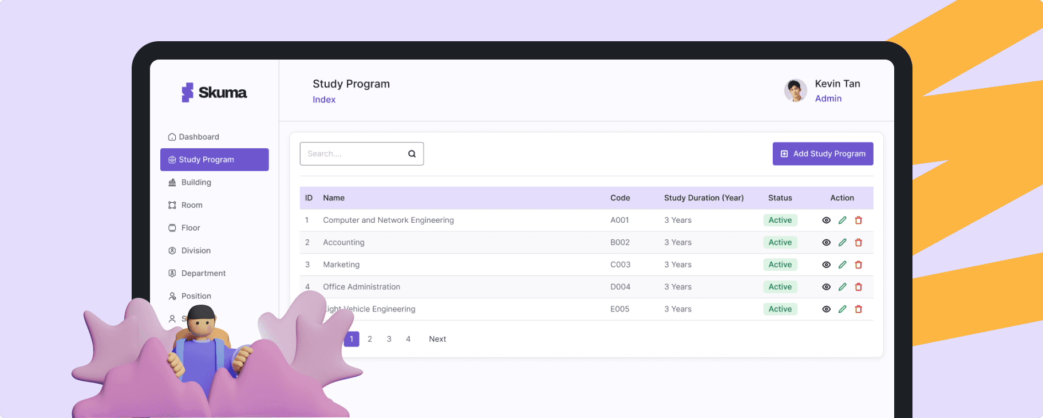Click code cell C003

coord(621,265)
